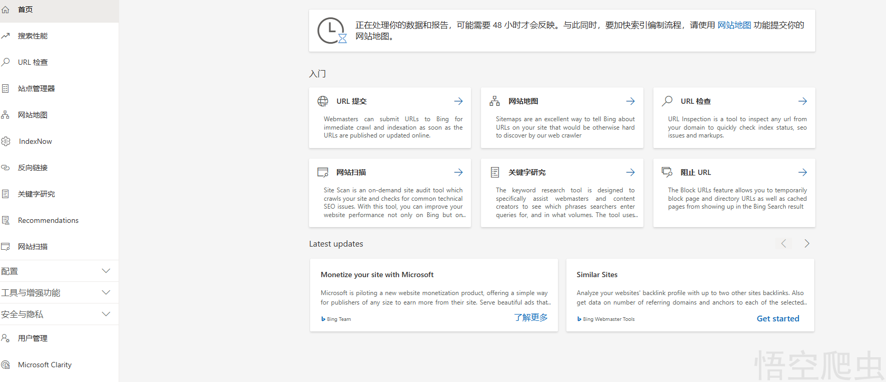Expand the 安全与隐私 section chevron

106,314
